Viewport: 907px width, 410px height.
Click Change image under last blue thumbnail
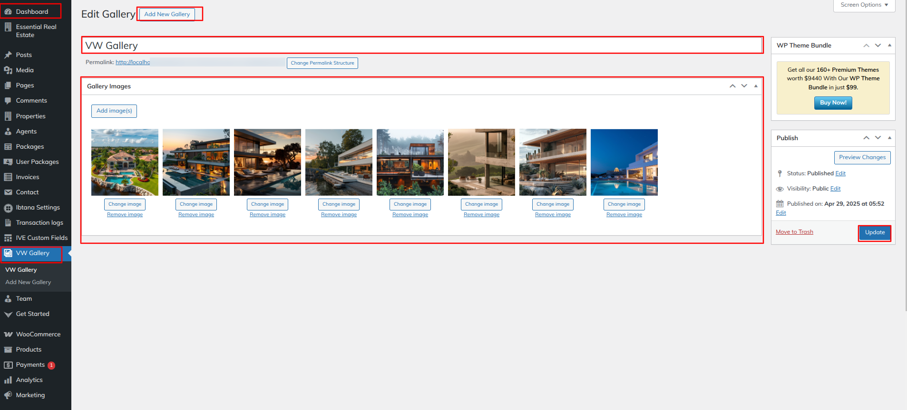coord(624,204)
